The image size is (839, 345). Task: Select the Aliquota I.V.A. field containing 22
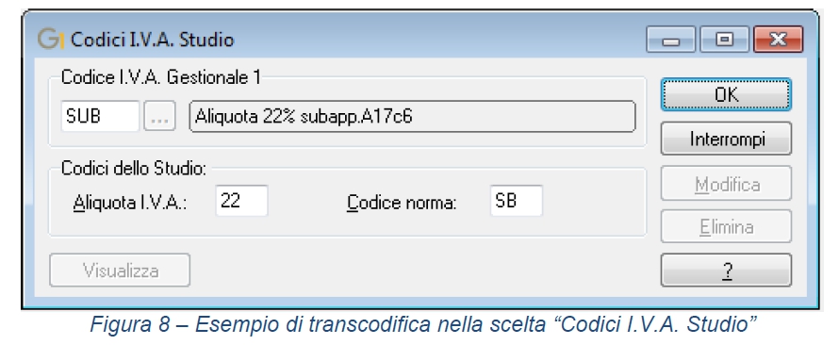241,201
